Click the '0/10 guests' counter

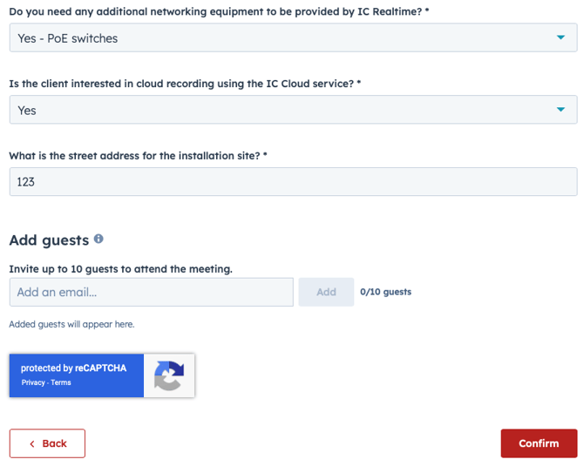click(385, 292)
